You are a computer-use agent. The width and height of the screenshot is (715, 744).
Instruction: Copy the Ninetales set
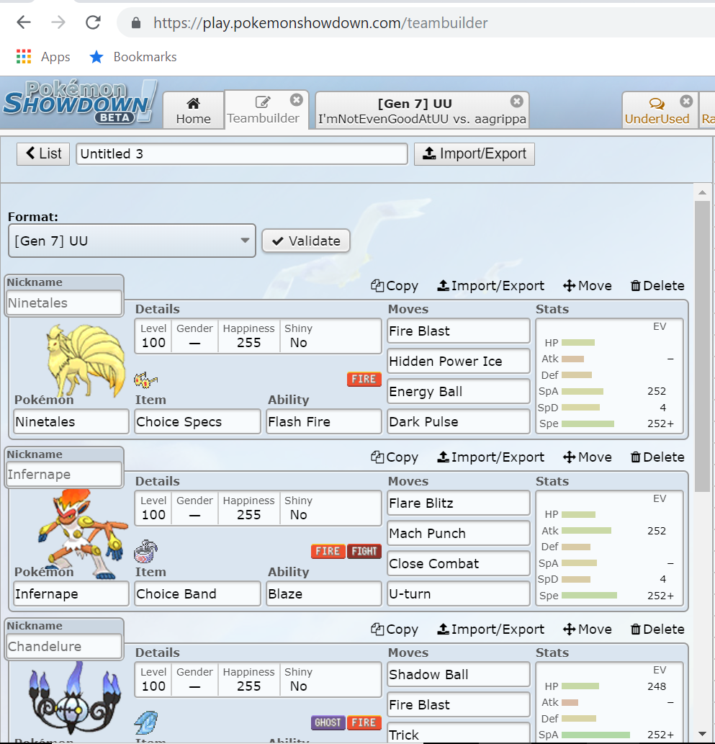tap(395, 286)
